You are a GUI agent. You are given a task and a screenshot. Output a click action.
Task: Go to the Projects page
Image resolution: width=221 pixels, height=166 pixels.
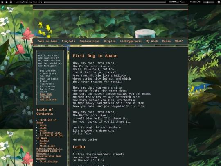pos(68,41)
